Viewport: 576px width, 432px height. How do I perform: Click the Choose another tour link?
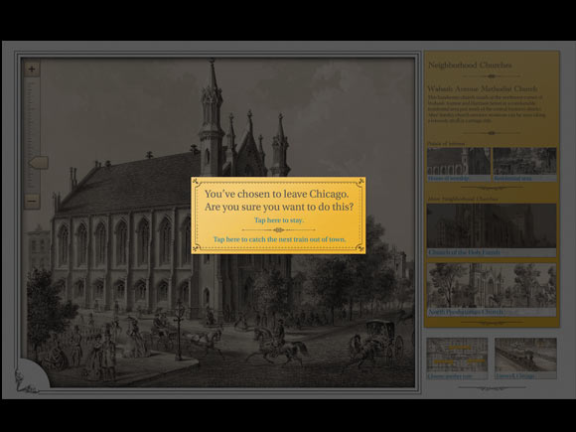pyautogui.click(x=450, y=376)
